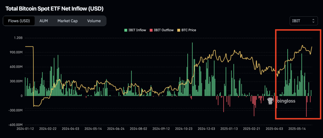The width and height of the screenshot is (323, 138).
Task: Click the 2024-09-12 date label
Action: (x=161, y=129)
